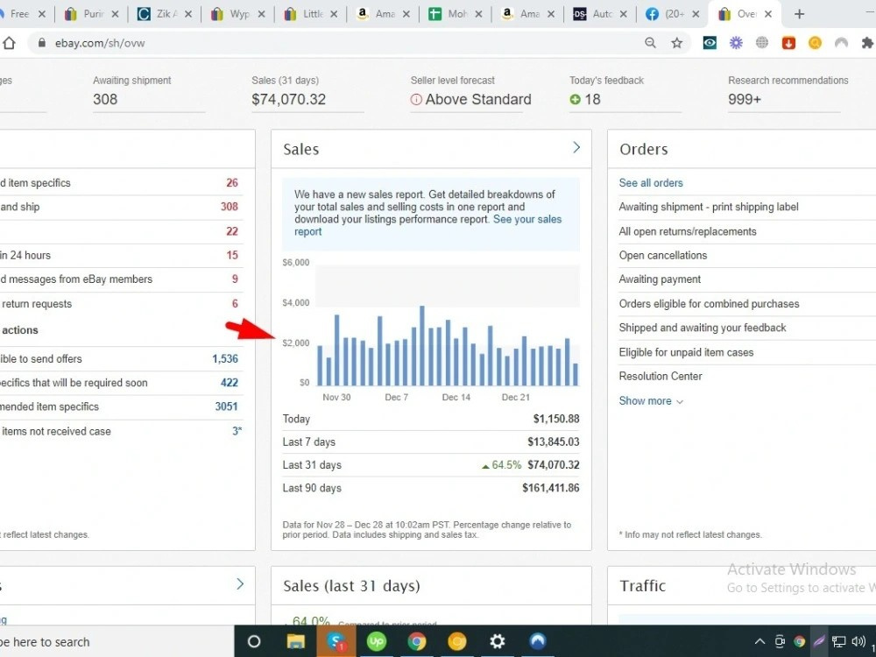Open Eligible for unpaid item cases
Screen dimensions: 876x657
(686, 352)
